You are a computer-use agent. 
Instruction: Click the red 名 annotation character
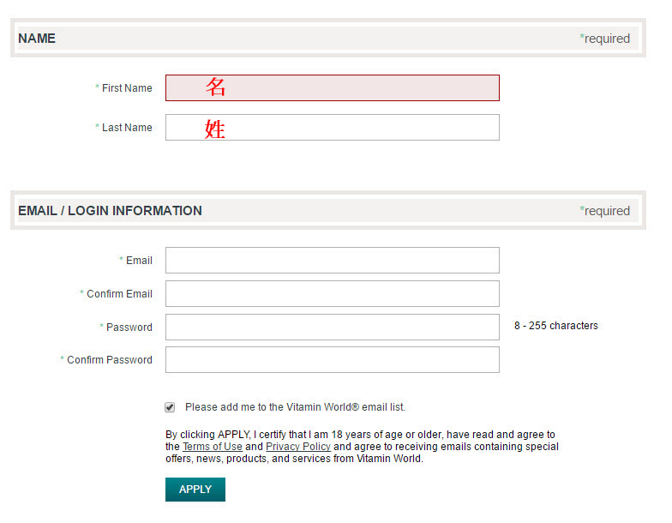point(215,87)
